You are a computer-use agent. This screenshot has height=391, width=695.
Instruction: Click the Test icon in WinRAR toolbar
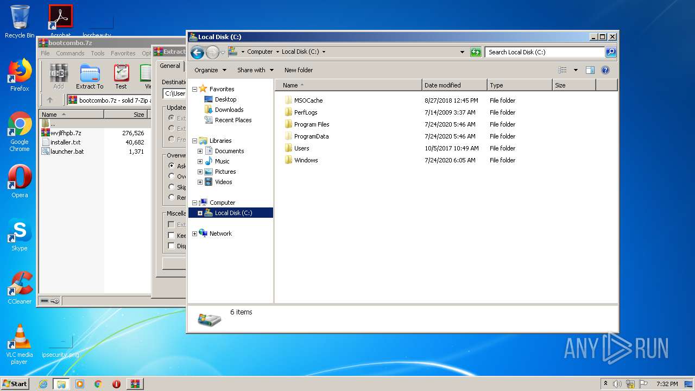121,77
